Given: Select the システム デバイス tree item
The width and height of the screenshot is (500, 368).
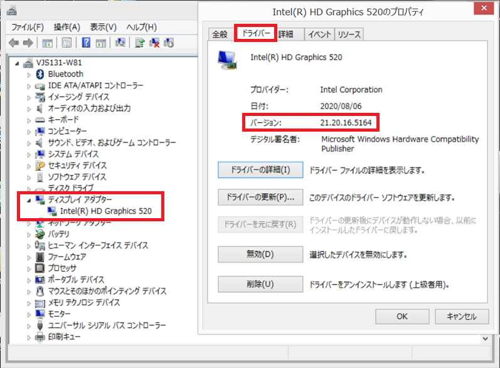Looking at the screenshot, I should click(x=73, y=154).
